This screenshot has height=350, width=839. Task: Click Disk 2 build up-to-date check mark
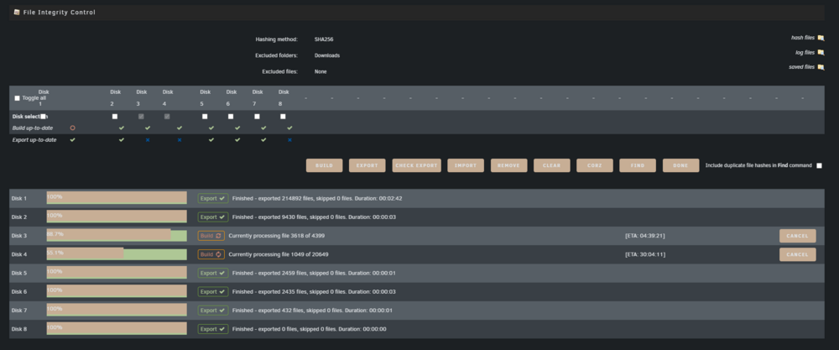click(122, 128)
